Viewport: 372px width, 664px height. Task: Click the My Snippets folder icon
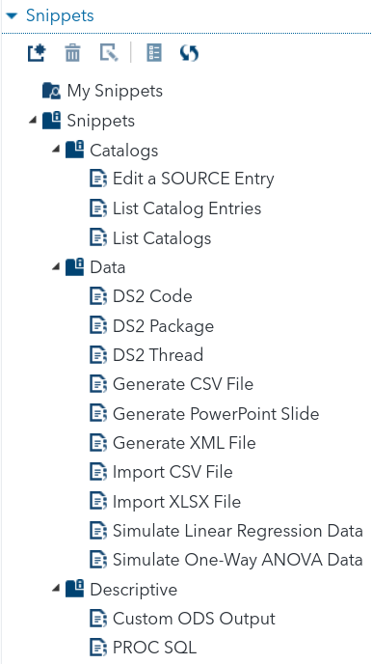click(x=52, y=91)
